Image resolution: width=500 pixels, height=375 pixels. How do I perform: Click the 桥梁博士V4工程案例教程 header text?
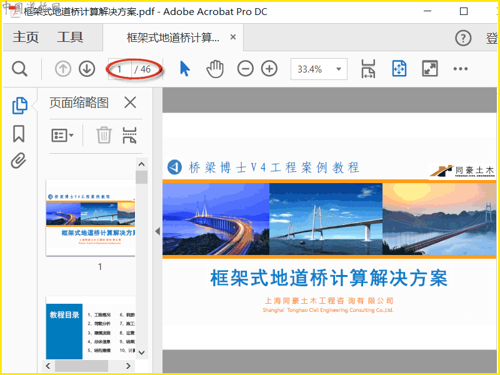274,167
